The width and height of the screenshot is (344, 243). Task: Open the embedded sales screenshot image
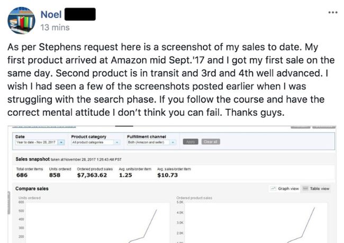point(172,184)
